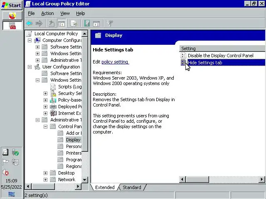
Task: Click the safely remove hardware tray icon
Action: tap(15, 152)
